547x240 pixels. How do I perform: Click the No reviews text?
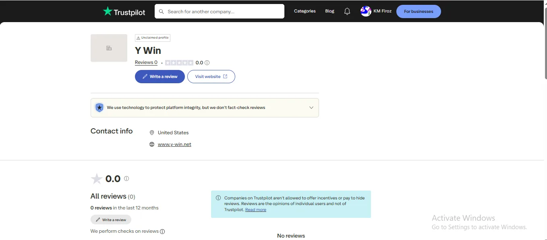coord(291,236)
